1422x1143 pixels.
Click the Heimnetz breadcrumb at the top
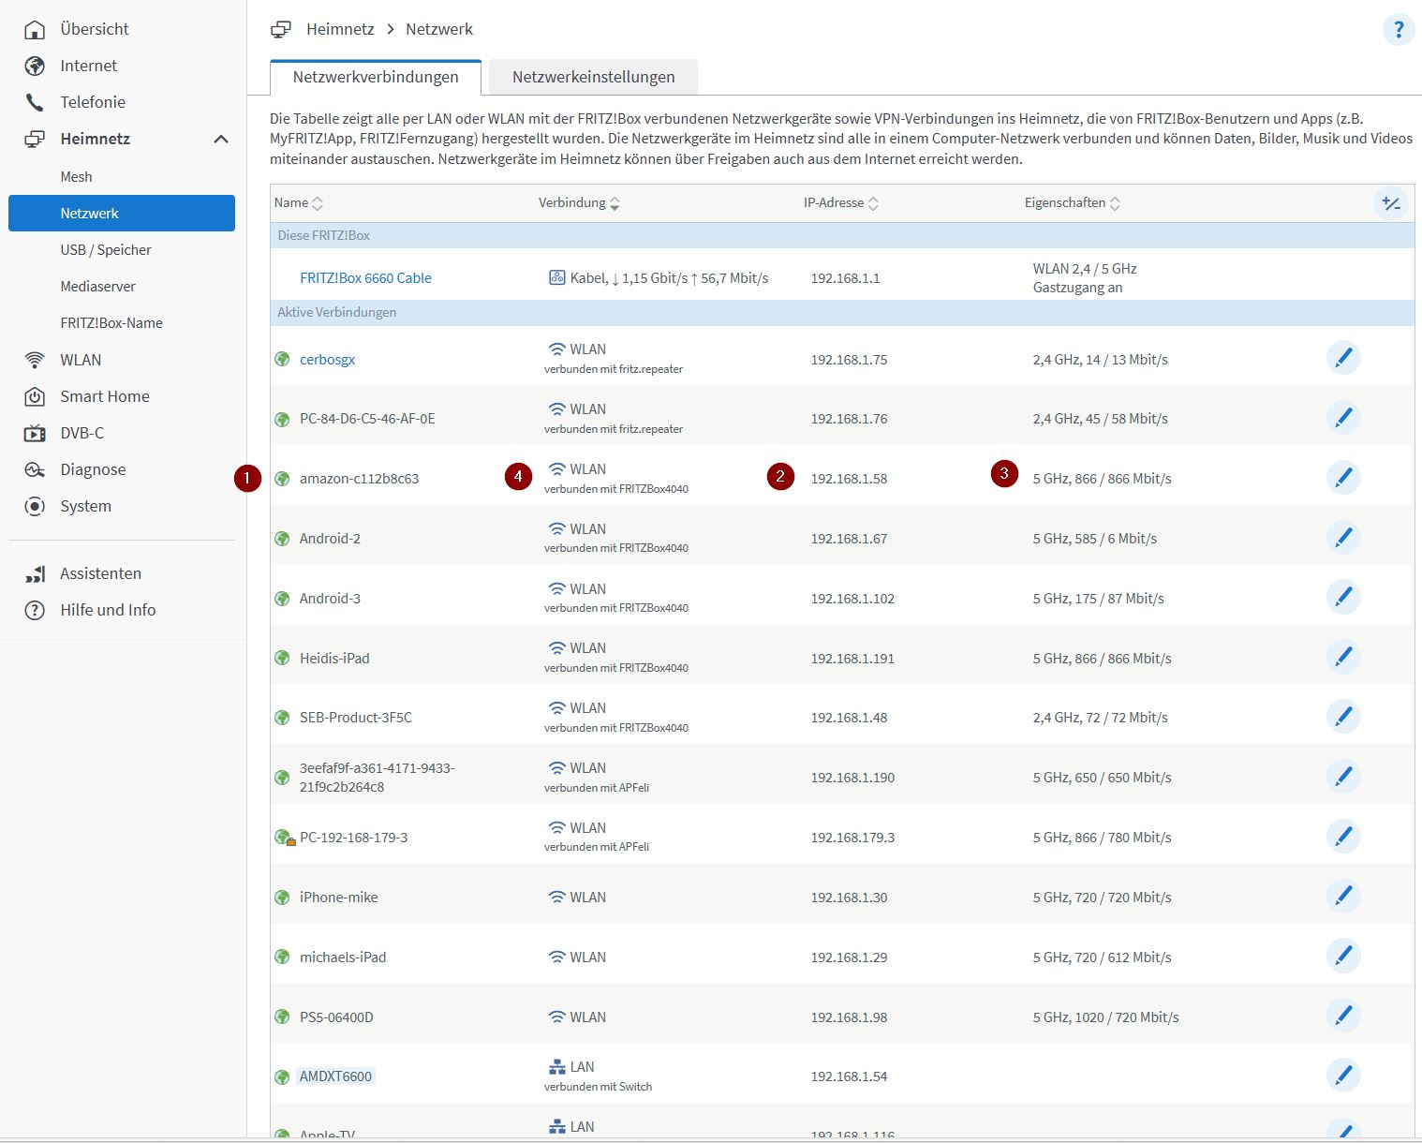click(340, 29)
